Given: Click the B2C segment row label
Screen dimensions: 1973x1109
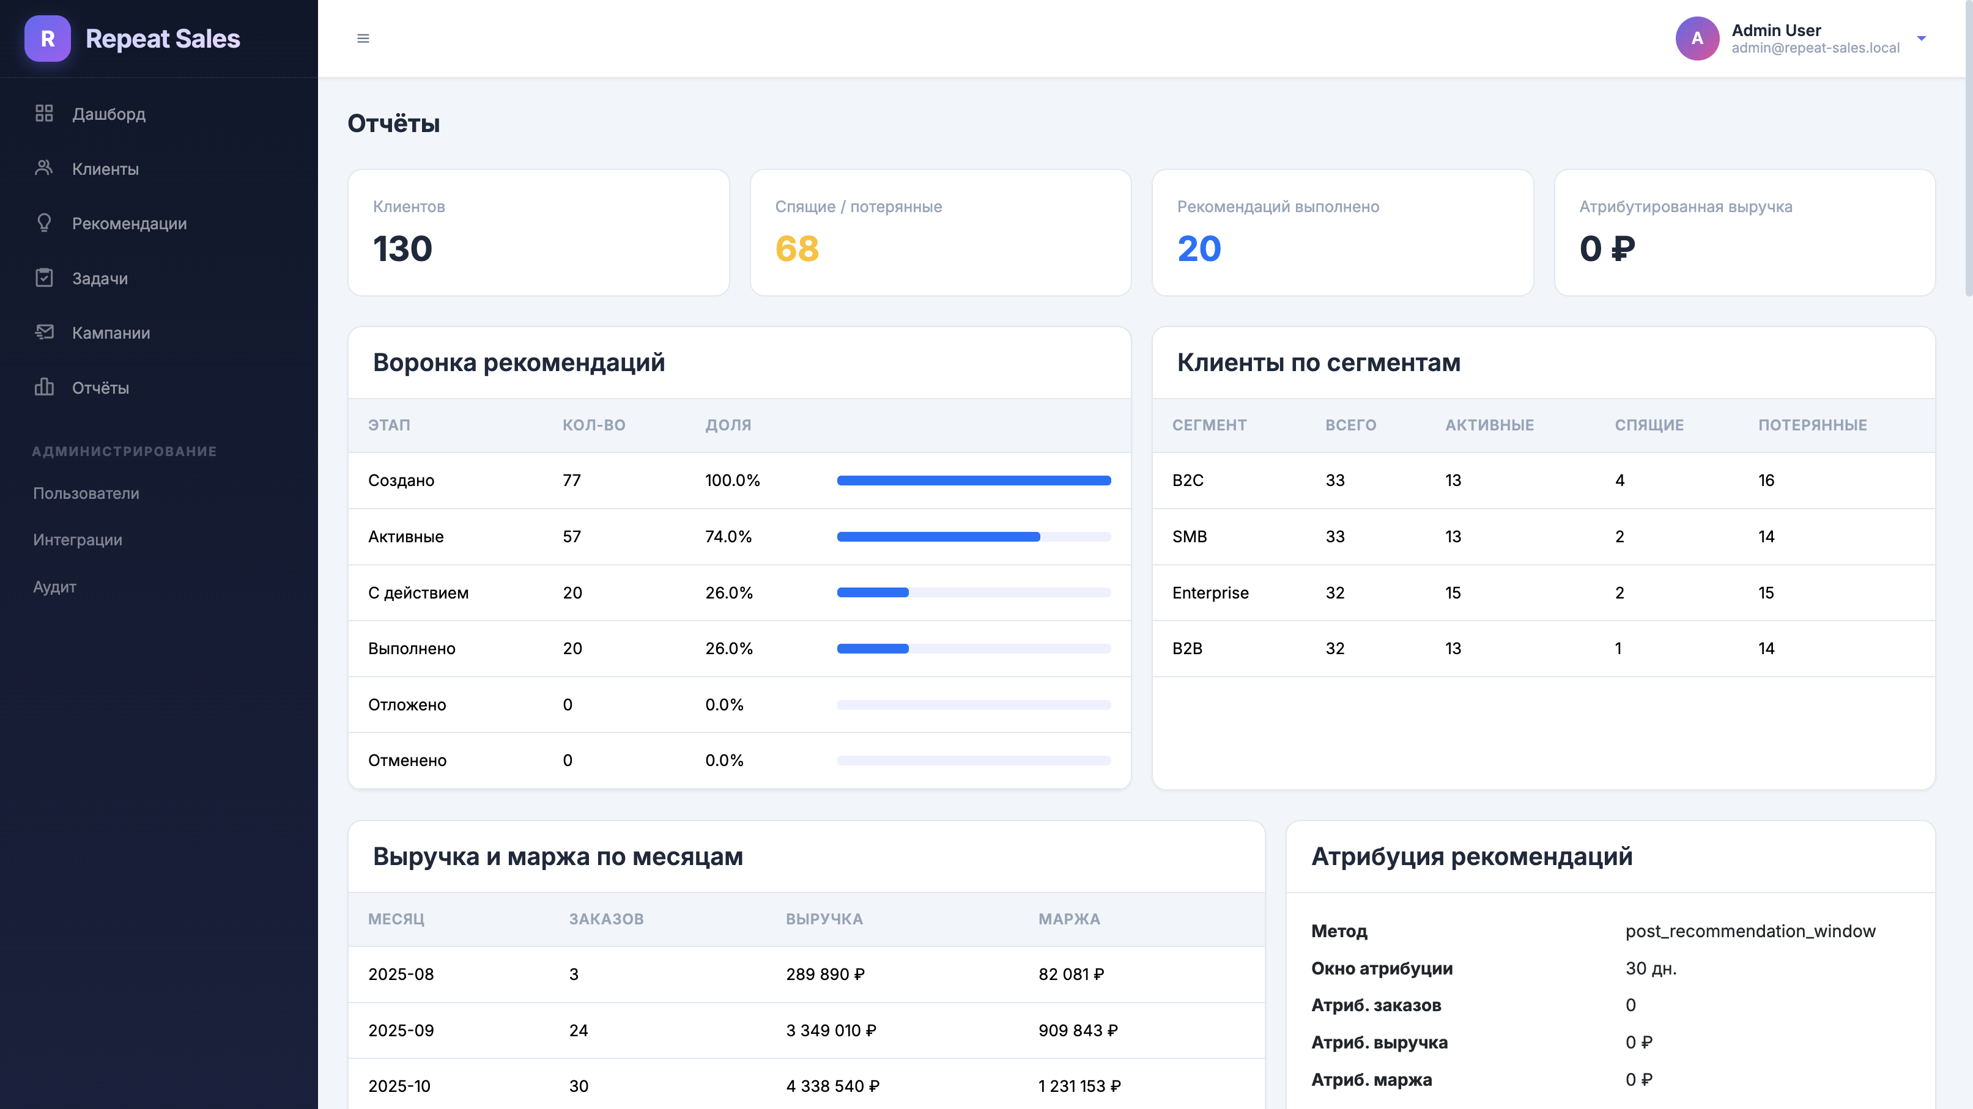Looking at the screenshot, I should (x=1188, y=481).
